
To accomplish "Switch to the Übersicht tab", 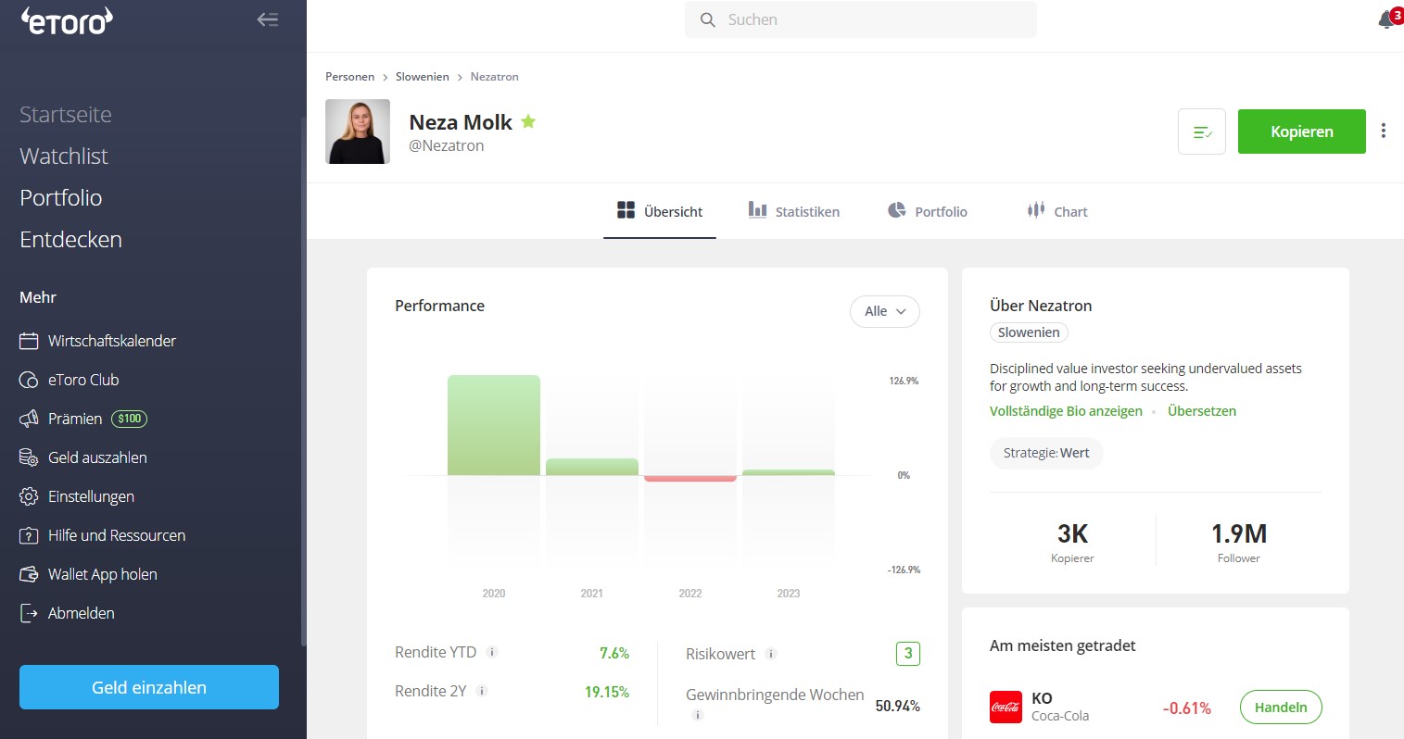I will click(x=660, y=211).
